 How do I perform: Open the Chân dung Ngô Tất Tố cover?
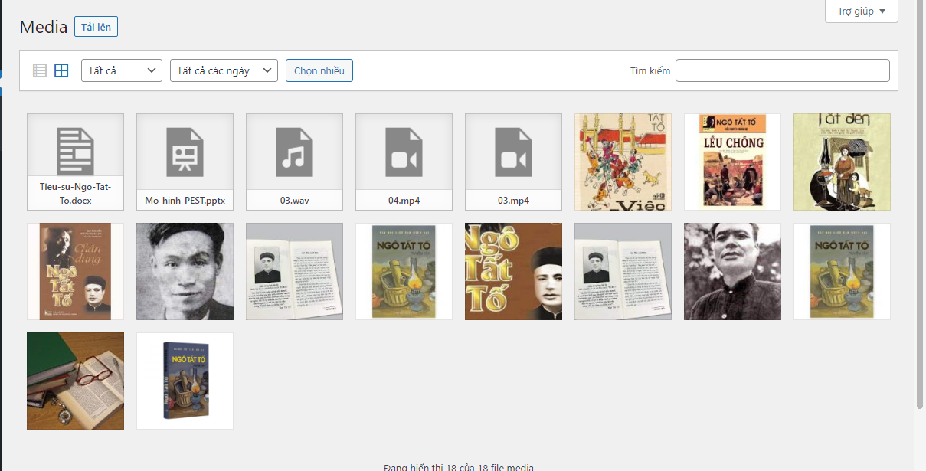coord(75,271)
